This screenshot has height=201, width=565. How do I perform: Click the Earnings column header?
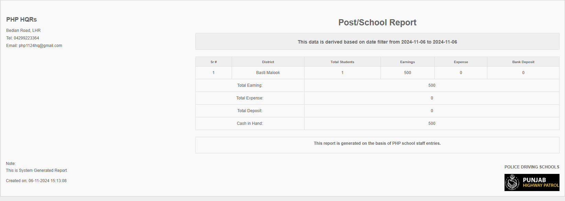(x=407, y=62)
